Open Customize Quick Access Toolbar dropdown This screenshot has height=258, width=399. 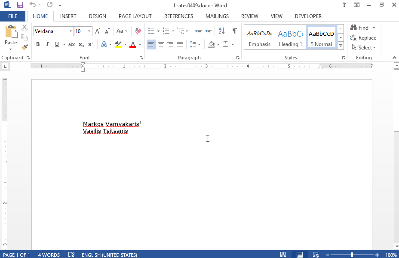pyautogui.click(x=60, y=5)
